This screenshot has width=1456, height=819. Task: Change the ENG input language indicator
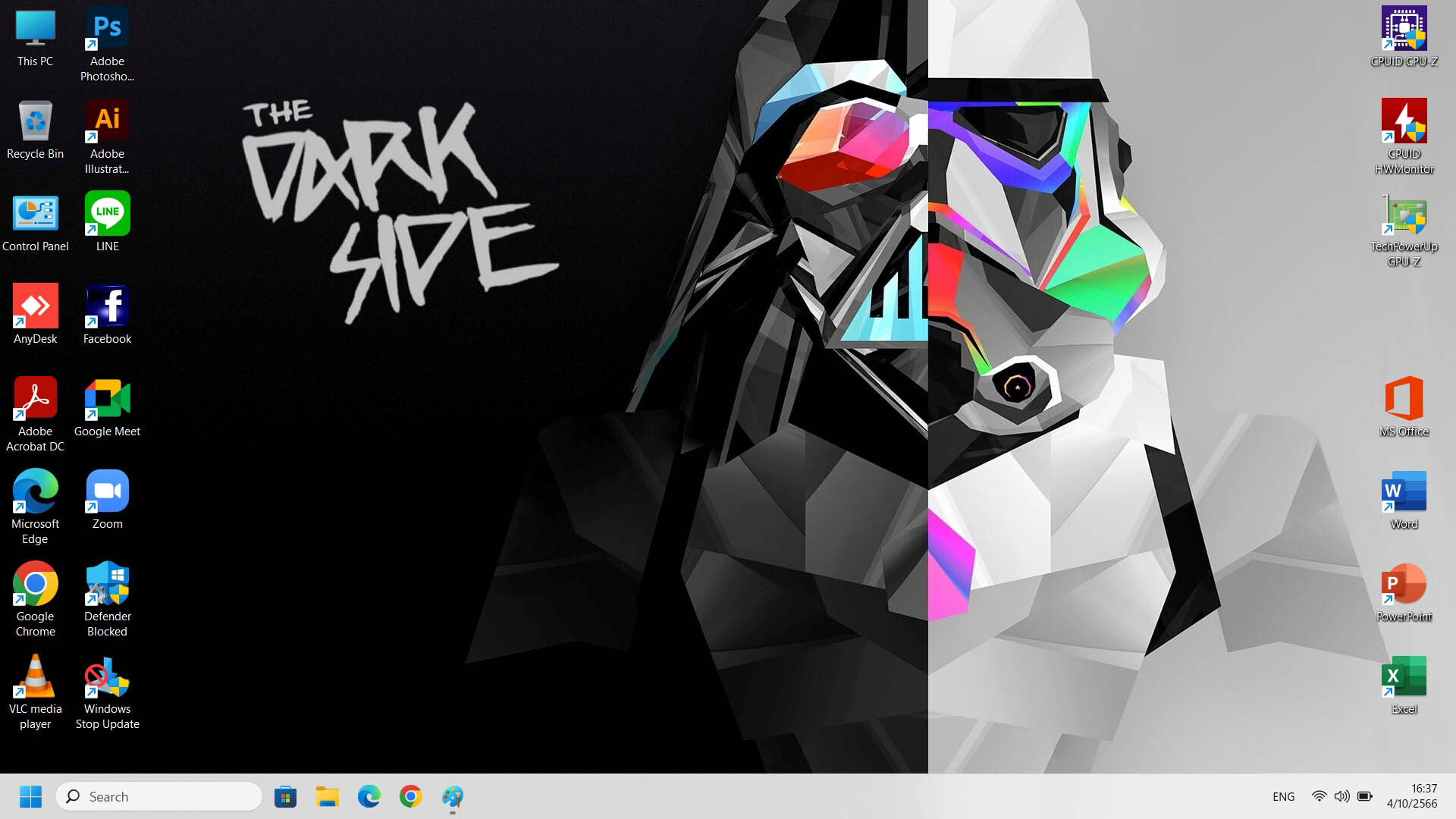[x=1283, y=796]
